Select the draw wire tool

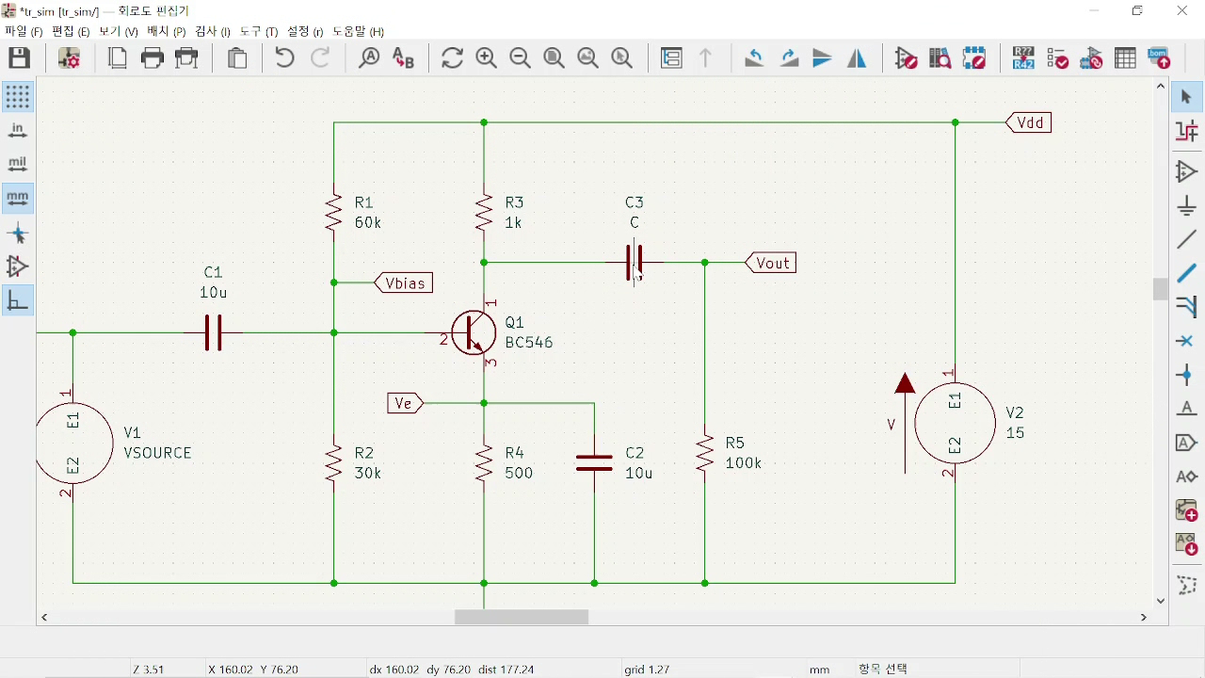[x=1186, y=239]
